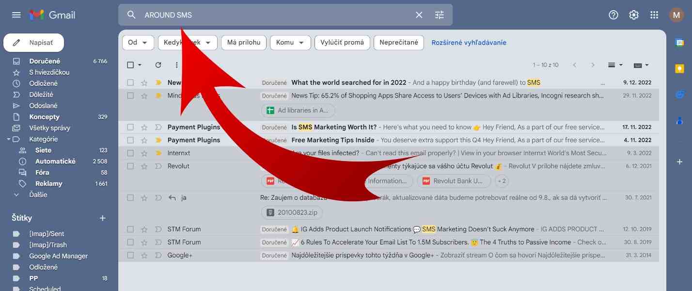Image resolution: width=692 pixels, height=291 pixels.
Task: Select the Google+ email checkbox
Action: [130, 255]
